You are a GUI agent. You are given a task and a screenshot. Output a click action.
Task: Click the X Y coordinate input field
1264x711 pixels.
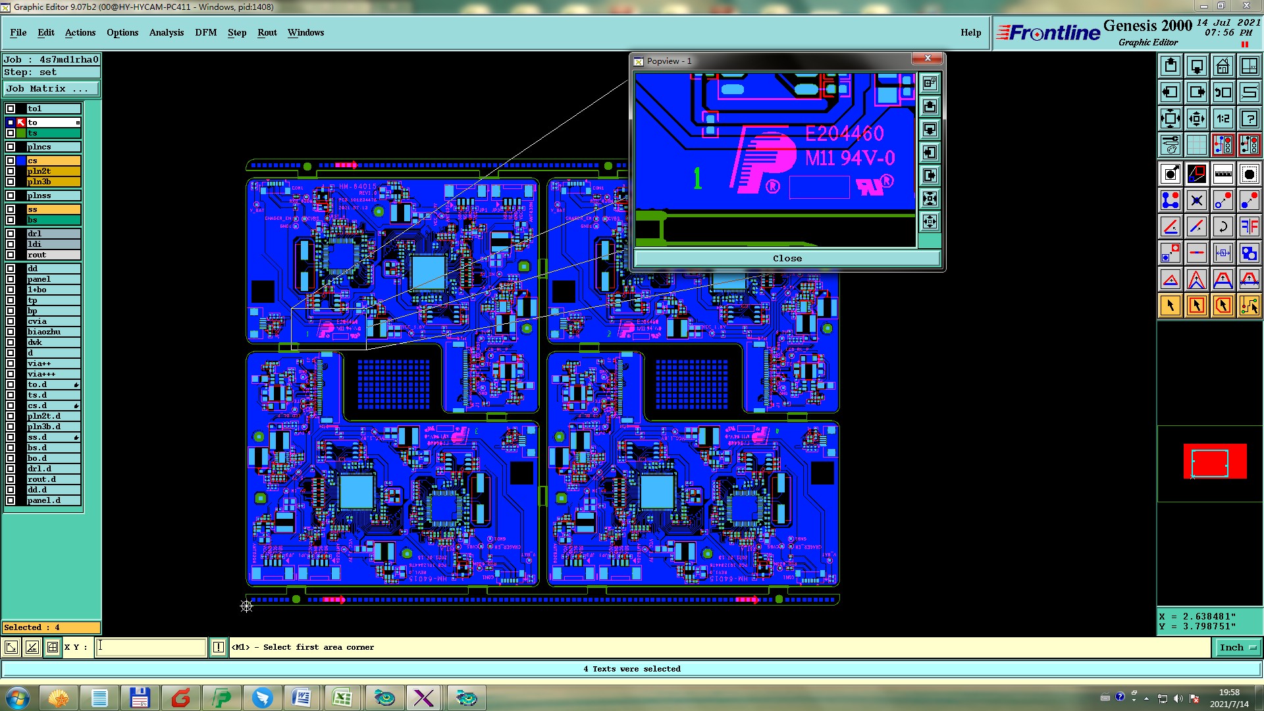click(151, 648)
